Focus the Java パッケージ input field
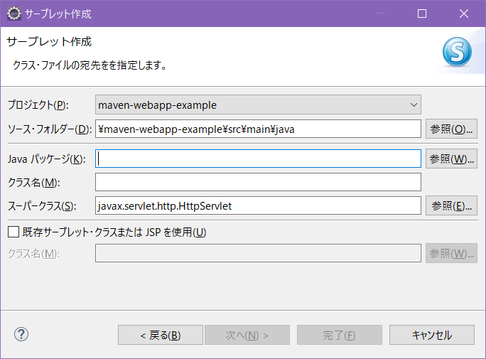Screen dimensions: 486x359 tap(258, 159)
